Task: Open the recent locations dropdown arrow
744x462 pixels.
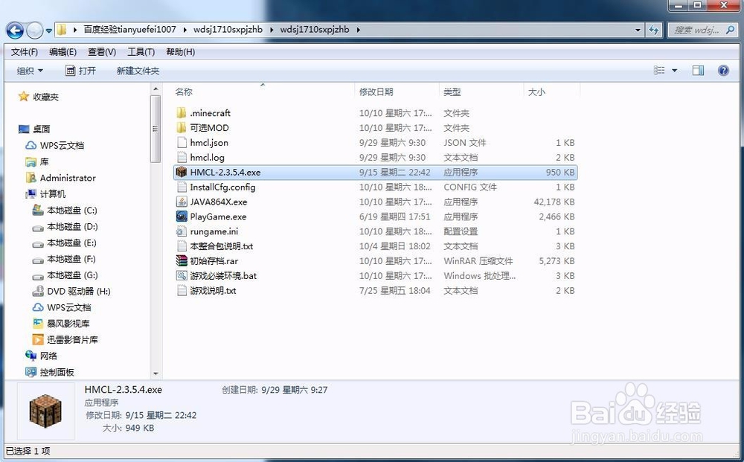Action: [48, 31]
